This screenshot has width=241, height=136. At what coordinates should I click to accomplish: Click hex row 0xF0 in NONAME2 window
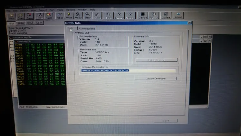41,84
